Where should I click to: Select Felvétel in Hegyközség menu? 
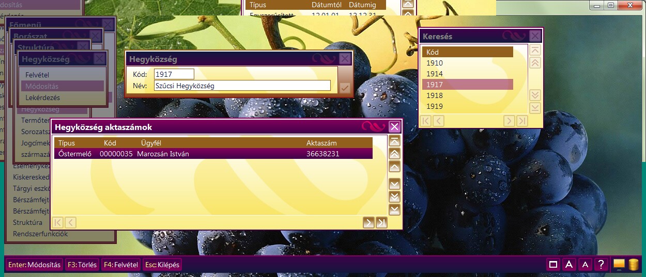(63, 75)
